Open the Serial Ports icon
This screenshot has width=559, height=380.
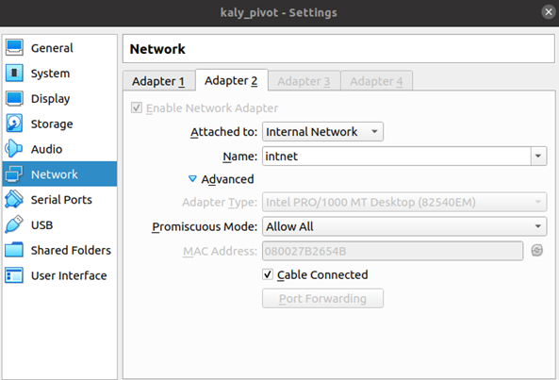pos(14,200)
